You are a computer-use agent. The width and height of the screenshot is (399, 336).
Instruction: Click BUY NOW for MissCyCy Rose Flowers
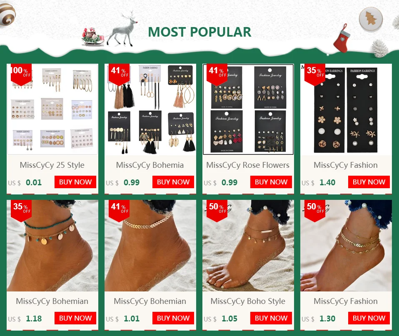[271, 182]
